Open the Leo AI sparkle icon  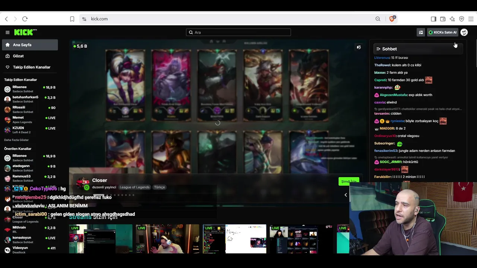(452, 19)
